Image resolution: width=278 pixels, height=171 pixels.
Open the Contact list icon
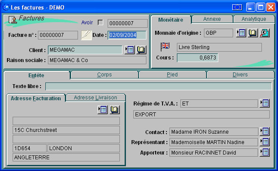point(264,132)
